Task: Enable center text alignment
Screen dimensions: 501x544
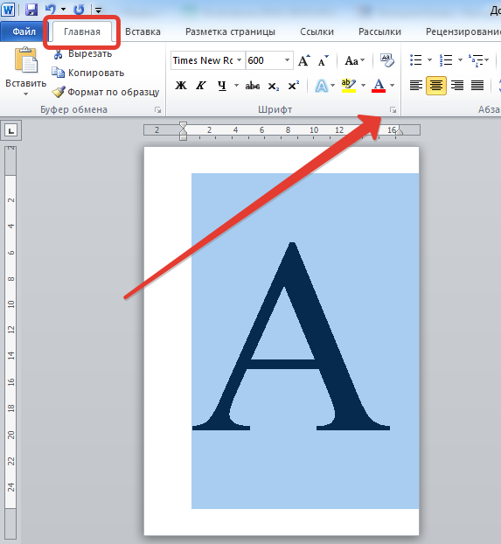Action: pos(435,86)
